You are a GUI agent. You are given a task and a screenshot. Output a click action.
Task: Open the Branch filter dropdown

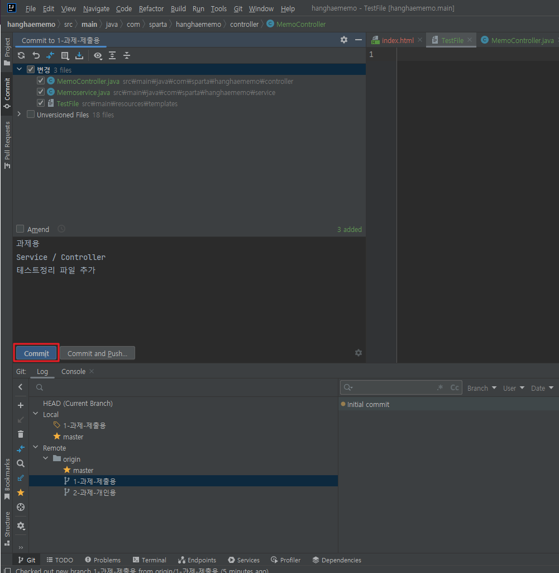[481, 388]
